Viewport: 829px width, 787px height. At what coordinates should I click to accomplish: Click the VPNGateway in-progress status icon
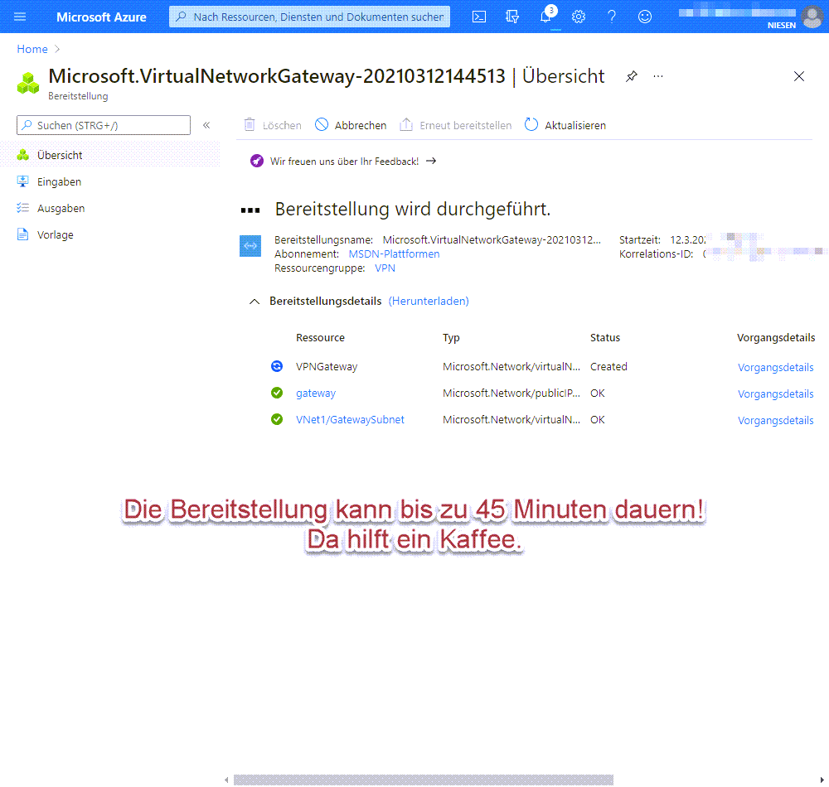pyautogui.click(x=277, y=366)
